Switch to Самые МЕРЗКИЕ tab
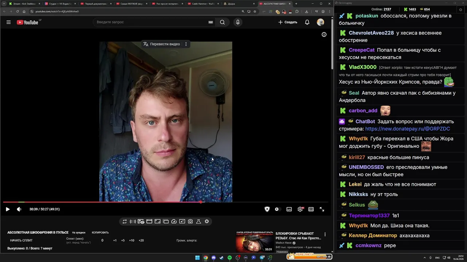Viewport: 467px width, 262px height. point(131,4)
